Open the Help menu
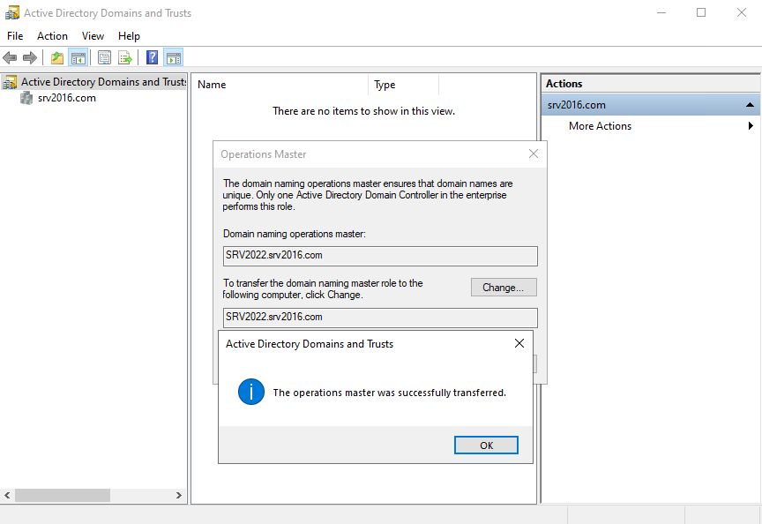The height and width of the screenshot is (524, 762). click(x=129, y=36)
